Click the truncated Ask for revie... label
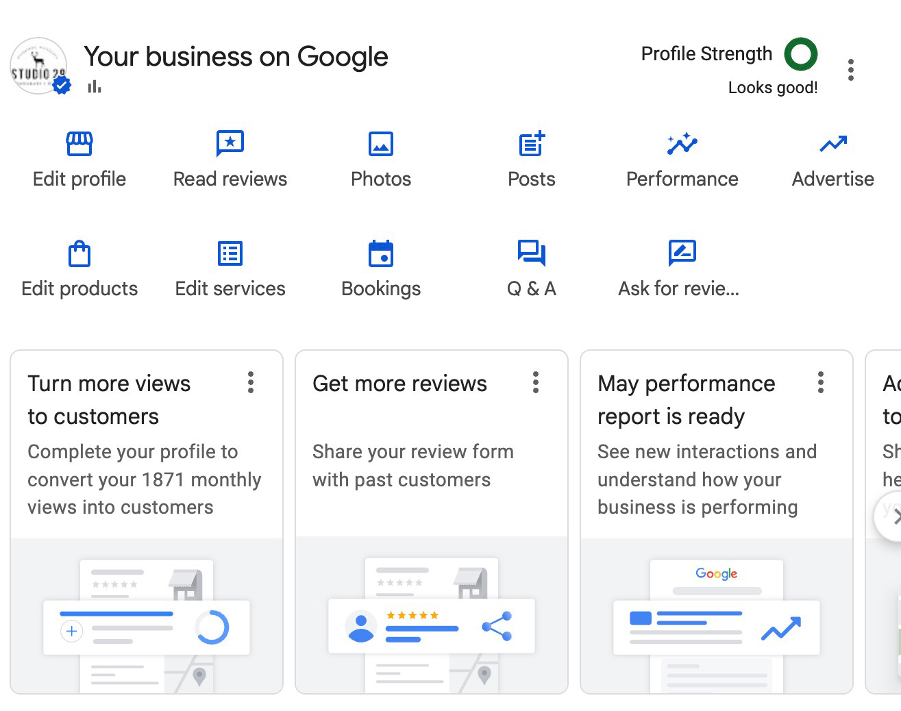The image size is (901, 711). (679, 288)
